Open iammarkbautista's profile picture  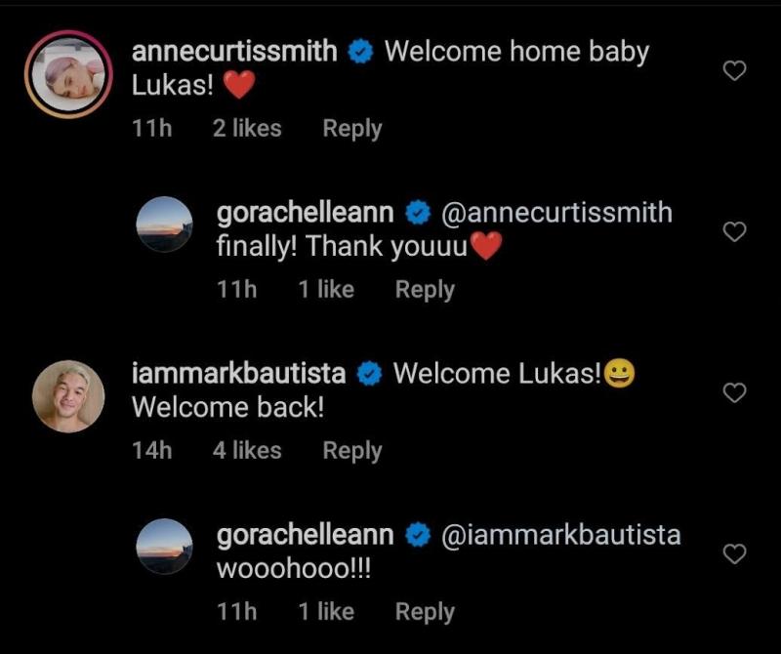(68, 396)
